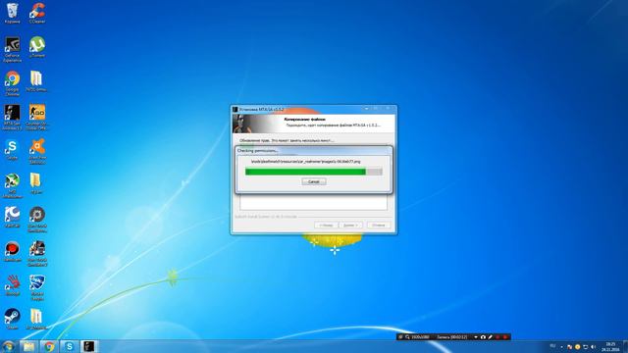Open the Skype desktop shortcut

click(12, 149)
